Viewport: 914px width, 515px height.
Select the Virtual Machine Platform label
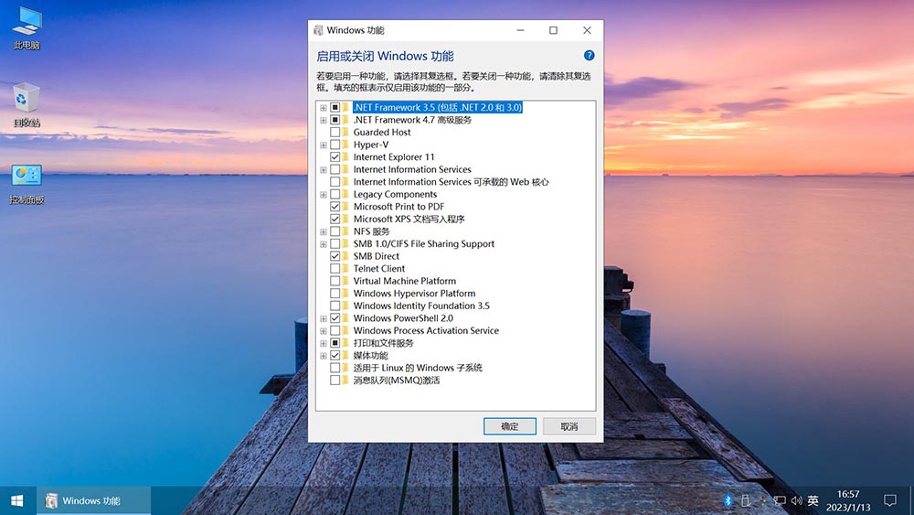[405, 281]
